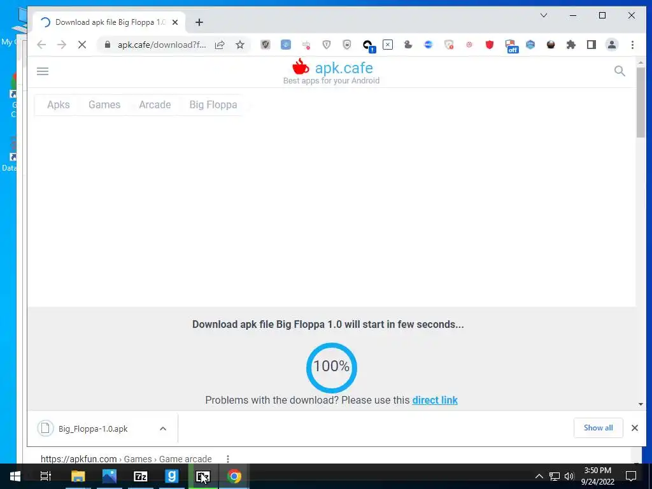This screenshot has width=652, height=489.
Task: Show hidden system tray icons
Action: click(x=539, y=476)
